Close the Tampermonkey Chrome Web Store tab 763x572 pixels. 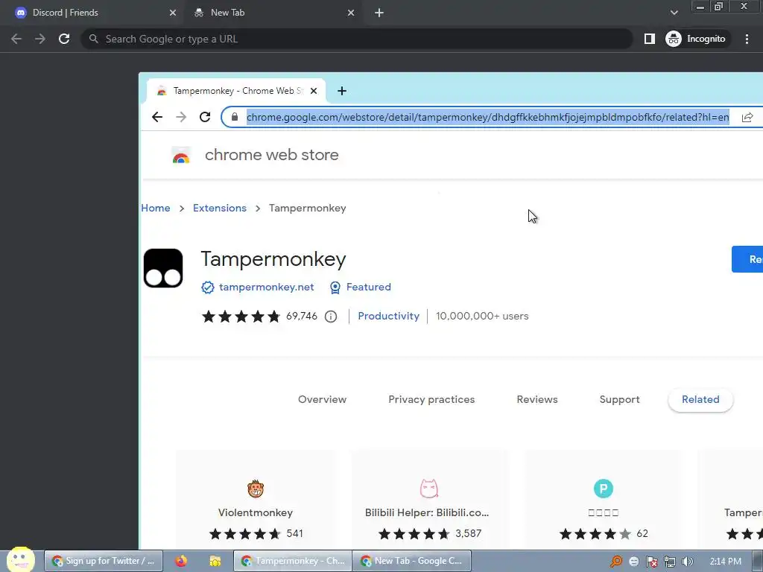pyautogui.click(x=314, y=91)
